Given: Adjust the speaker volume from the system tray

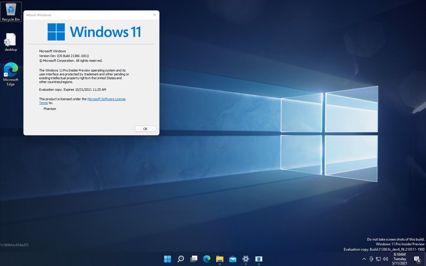Looking at the screenshot, I should click(385, 259).
